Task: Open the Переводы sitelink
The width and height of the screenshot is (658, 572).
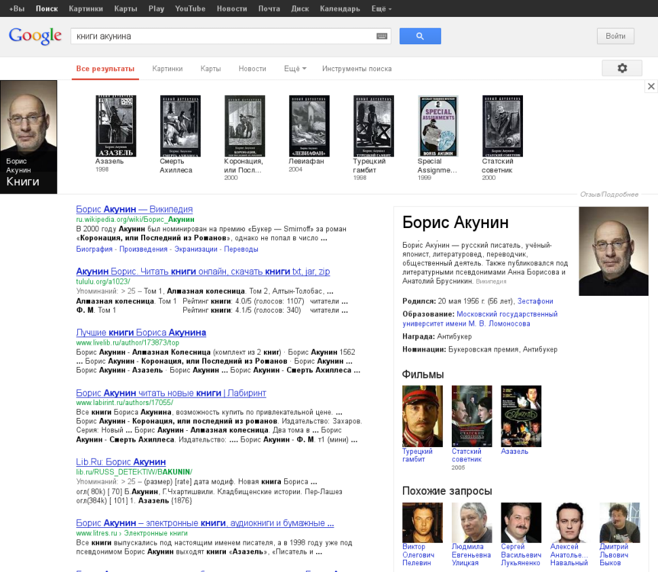Action: [x=241, y=249]
